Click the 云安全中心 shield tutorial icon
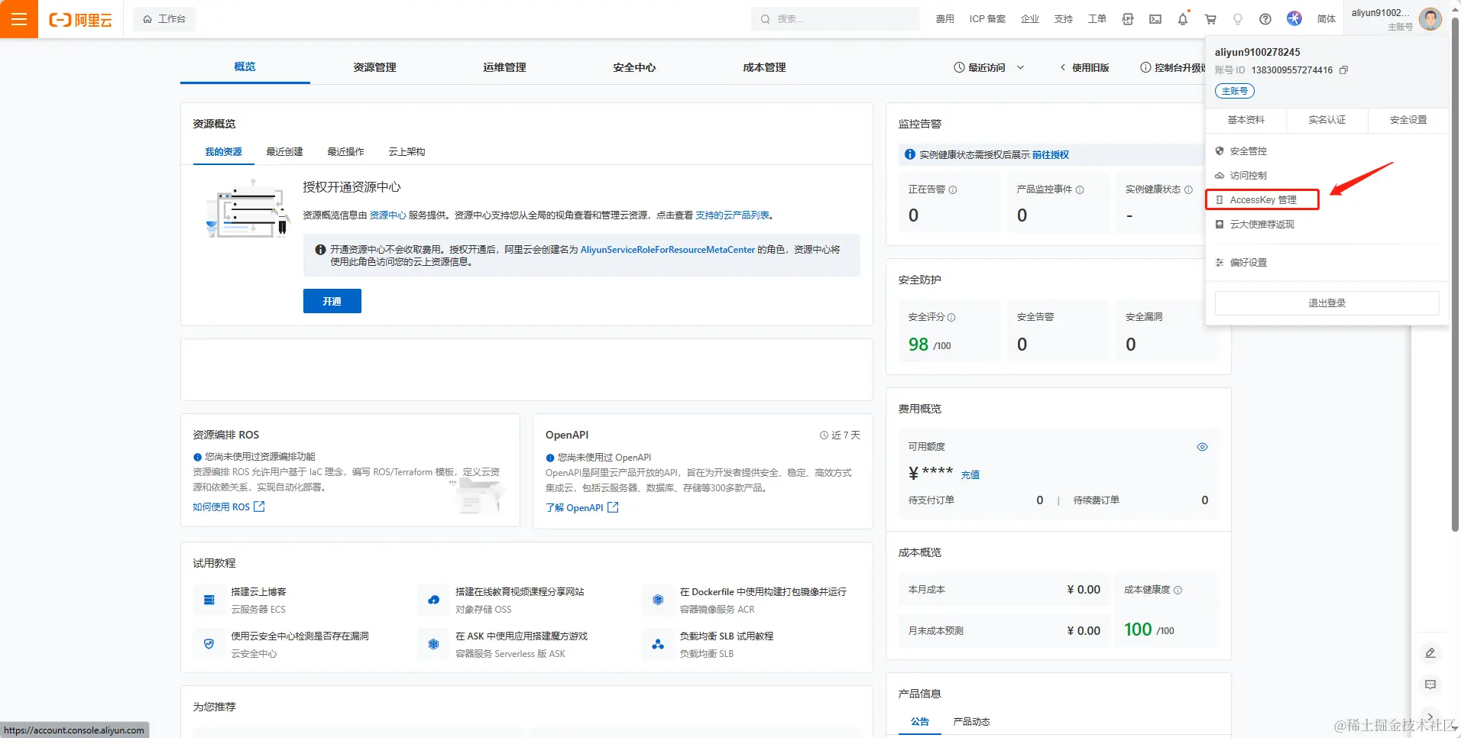 [209, 644]
